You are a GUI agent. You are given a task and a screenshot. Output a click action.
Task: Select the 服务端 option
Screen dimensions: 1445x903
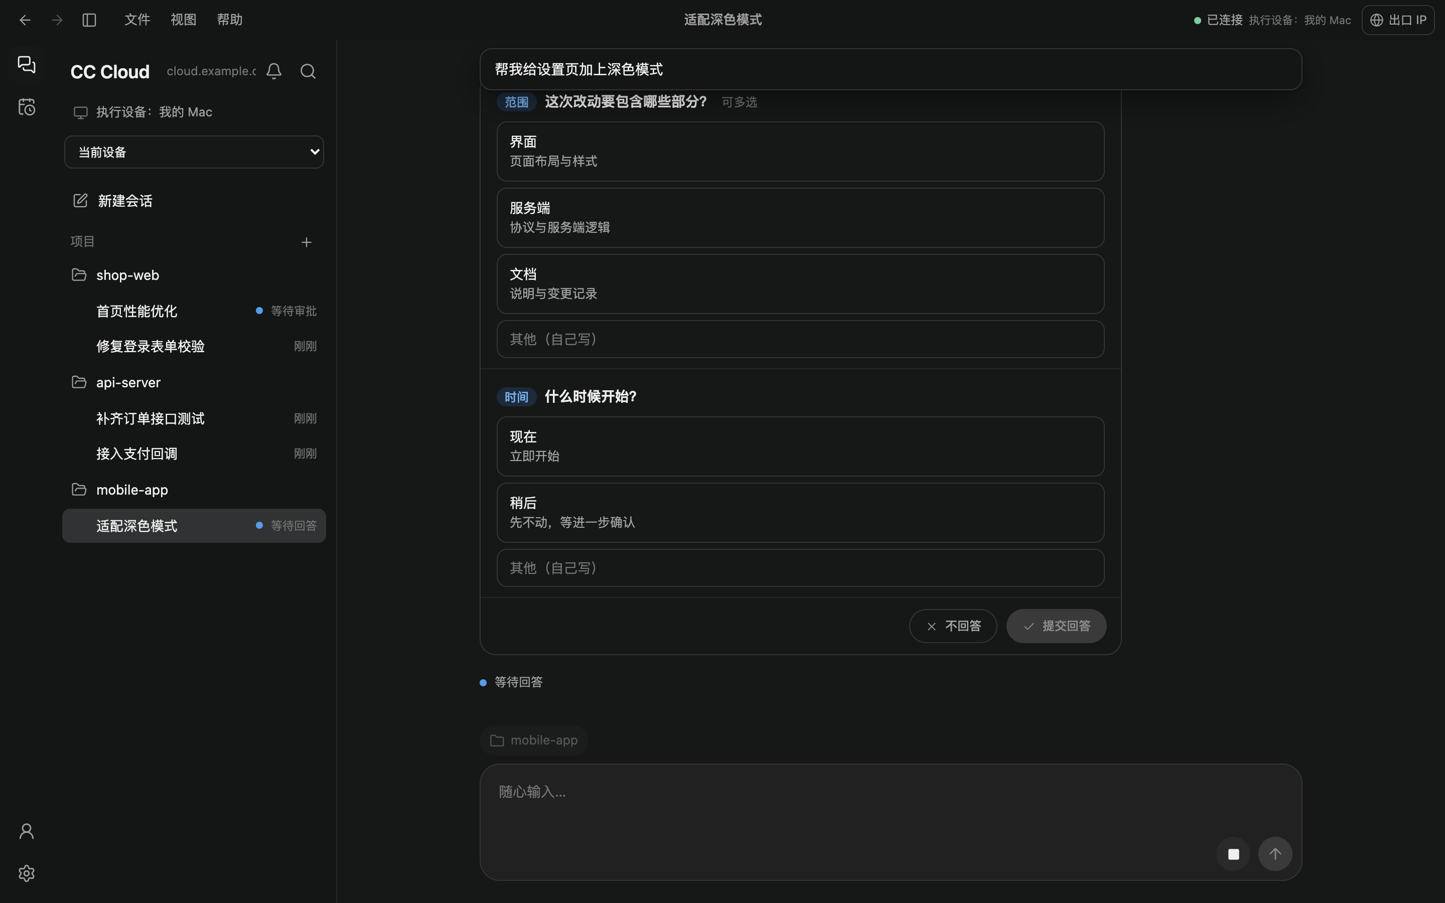[800, 218]
